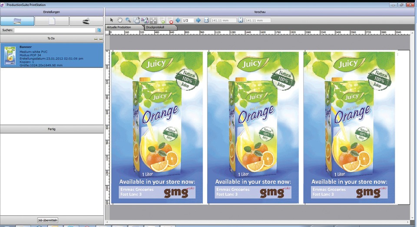
Task: Click the vertical height fit icon
Action: [x=240, y=20]
